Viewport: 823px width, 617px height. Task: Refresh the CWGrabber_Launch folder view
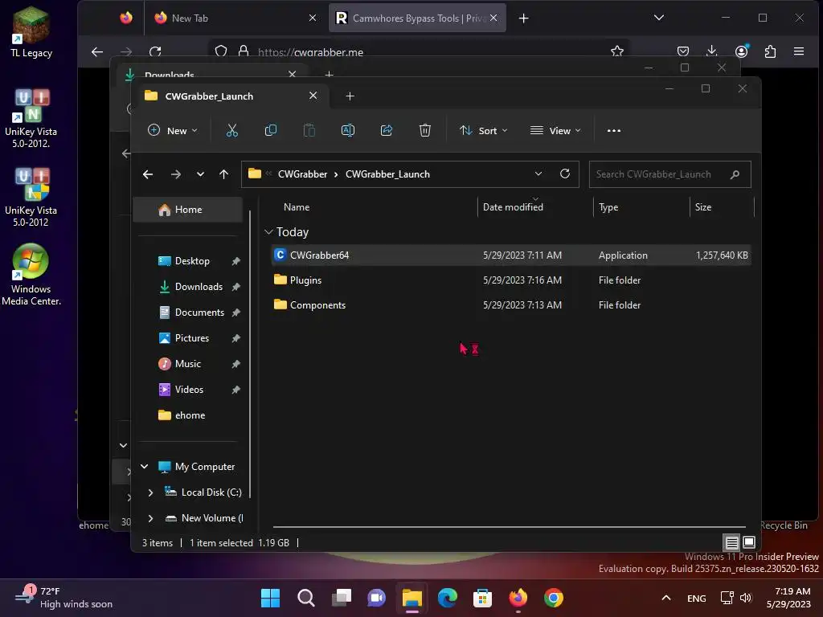pyautogui.click(x=565, y=174)
